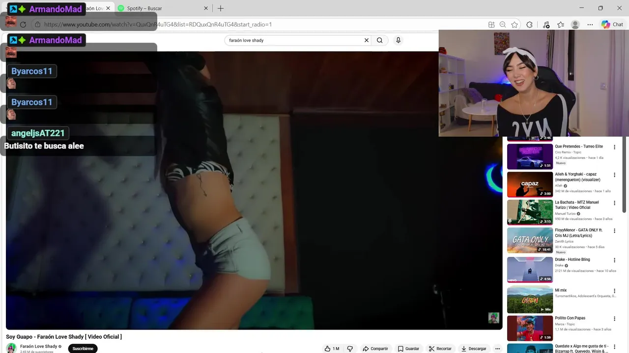Open Faraón Love Shady channel avatar
The width and height of the screenshot is (629, 353).
[11, 348]
